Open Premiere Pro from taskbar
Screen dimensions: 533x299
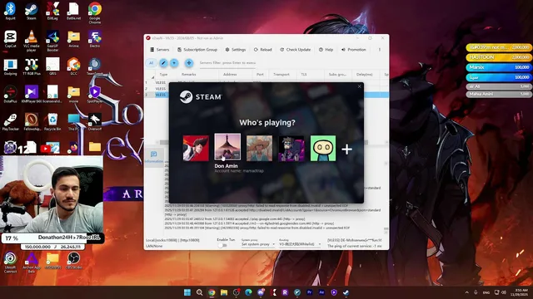coord(309,292)
